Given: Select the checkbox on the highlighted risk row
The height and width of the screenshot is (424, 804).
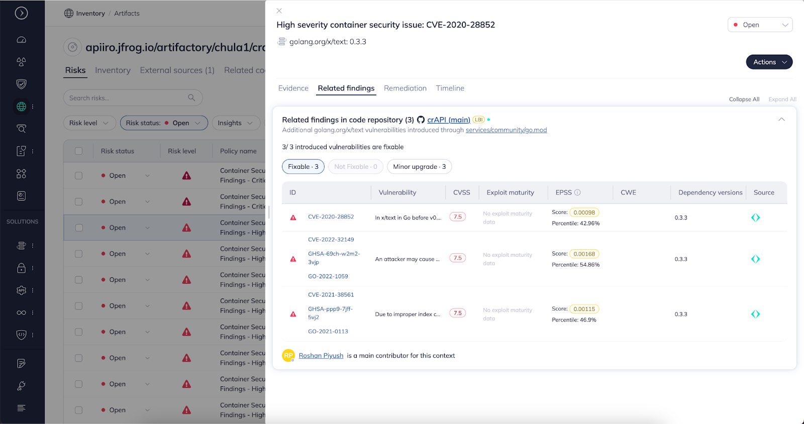Looking at the screenshot, I should [78, 228].
